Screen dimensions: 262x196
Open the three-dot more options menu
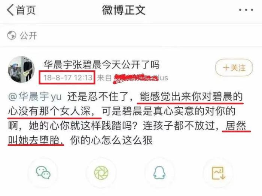tap(246, 10)
